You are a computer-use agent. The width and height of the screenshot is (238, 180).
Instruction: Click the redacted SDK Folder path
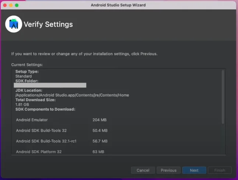(50, 85)
